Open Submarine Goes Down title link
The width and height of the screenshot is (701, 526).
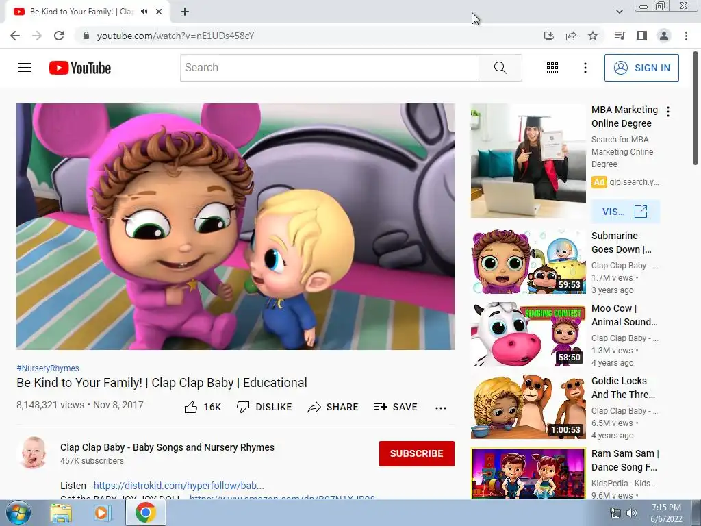[x=622, y=242]
